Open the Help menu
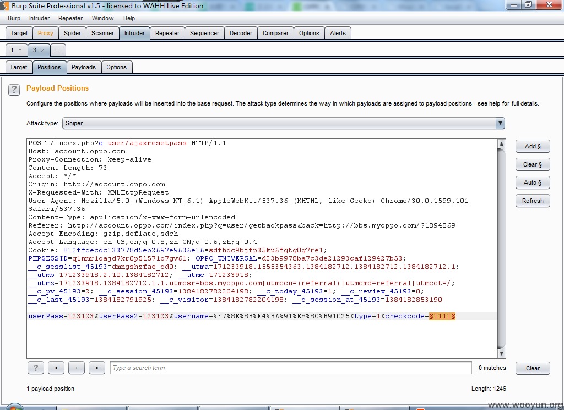 tap(129, 18)
